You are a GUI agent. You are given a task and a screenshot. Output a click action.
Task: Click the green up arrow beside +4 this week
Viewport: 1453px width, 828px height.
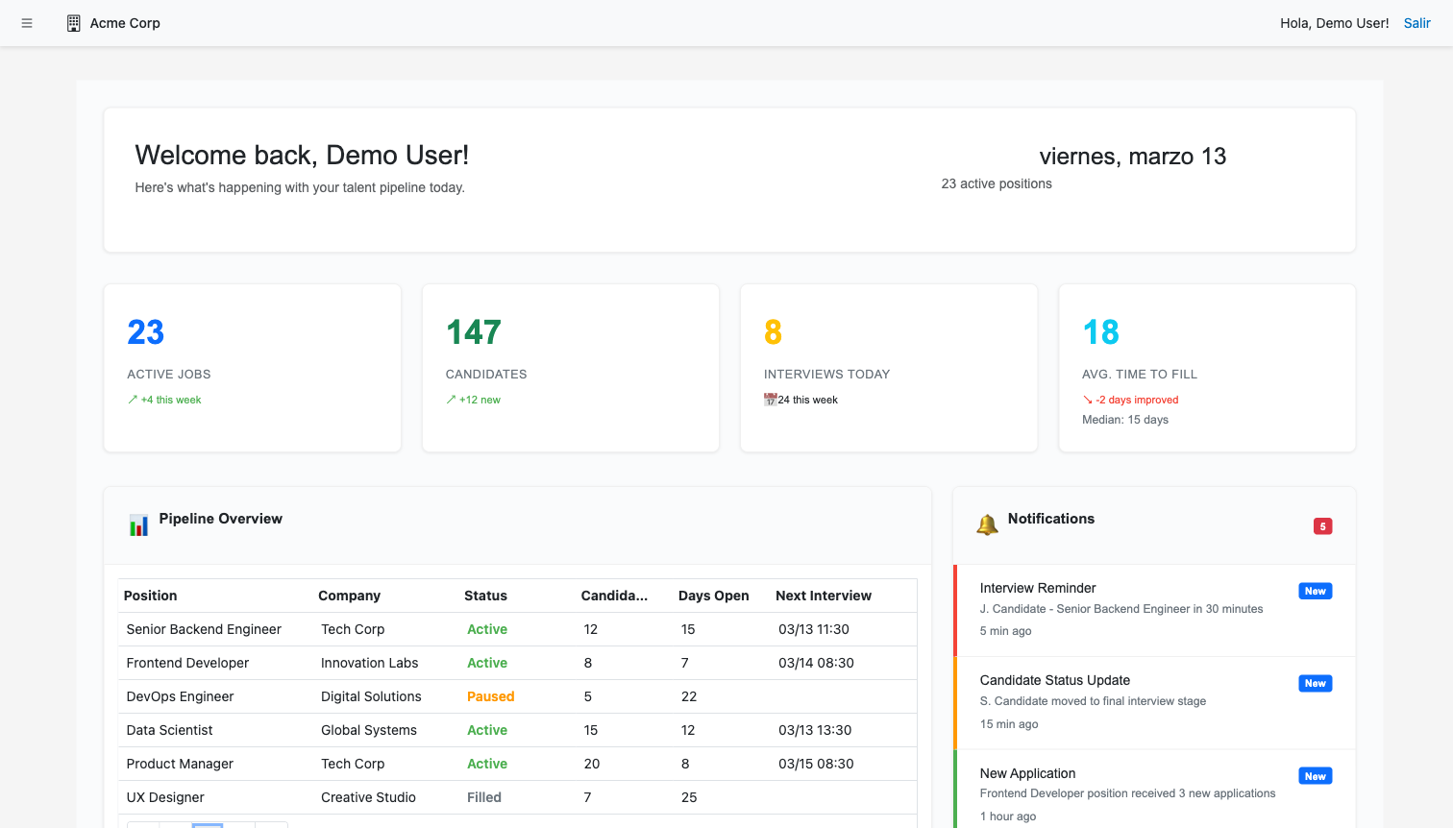(133, 400)
